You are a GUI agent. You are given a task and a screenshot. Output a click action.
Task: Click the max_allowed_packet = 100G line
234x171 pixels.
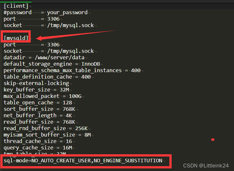43,96
